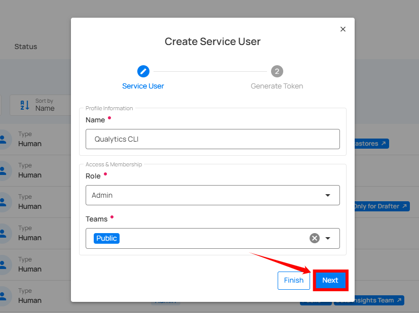Screen dimensions: 419x313
Task: Click the user avatar in the first row
Action: point(4,139)
